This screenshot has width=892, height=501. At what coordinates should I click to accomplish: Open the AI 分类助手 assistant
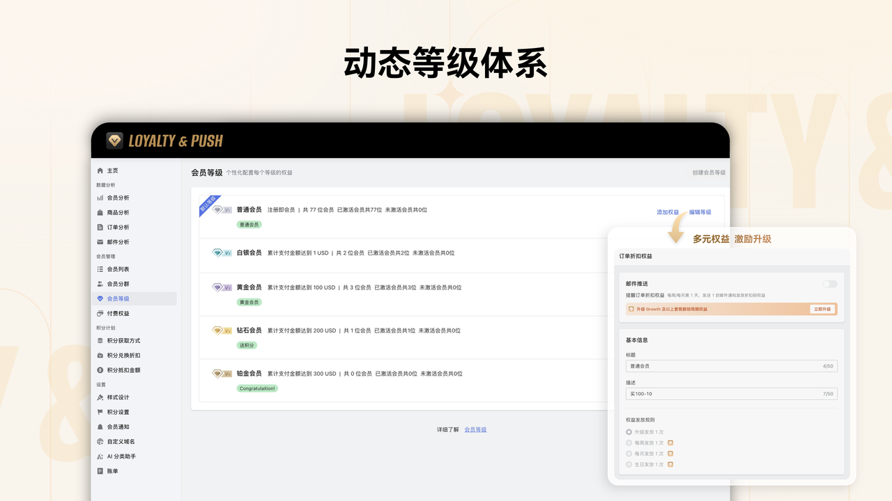tap(121, 456)
